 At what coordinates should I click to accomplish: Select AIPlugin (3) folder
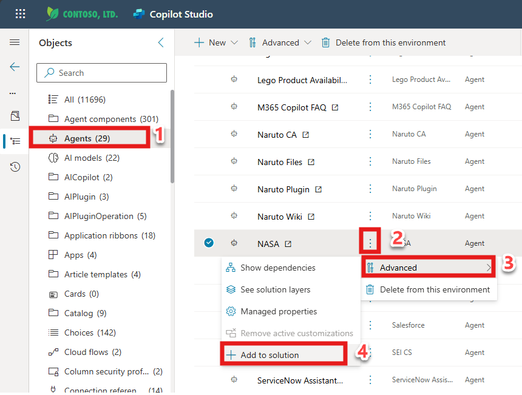click(78, 197)
